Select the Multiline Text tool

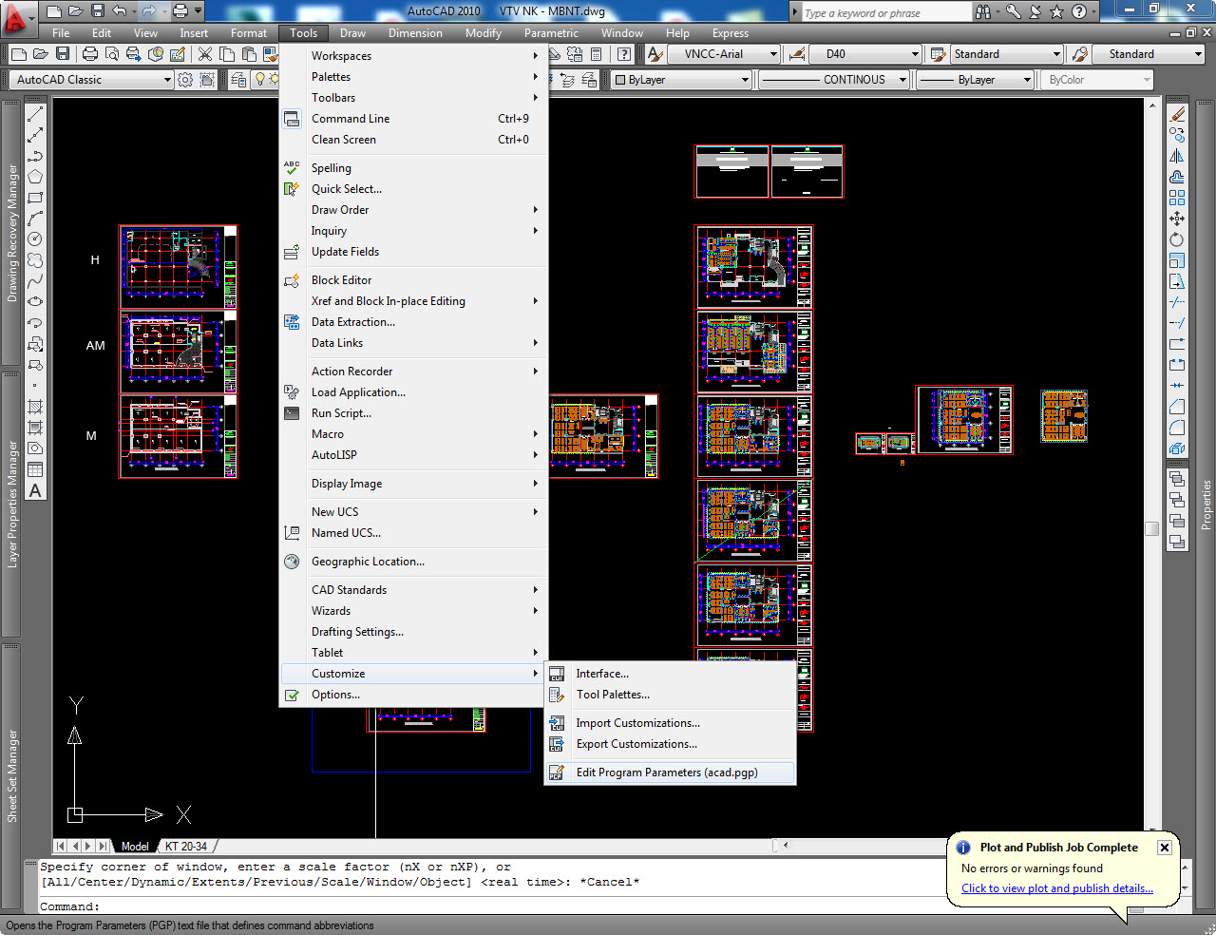[x=35, y=490]
